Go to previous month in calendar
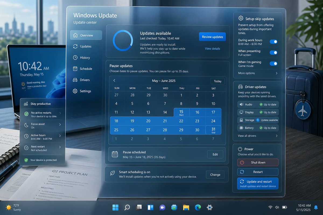The width and height of the screenshot is (323, 215). click(114, 81)
